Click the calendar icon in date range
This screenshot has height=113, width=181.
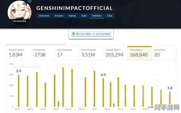(73, 34)
